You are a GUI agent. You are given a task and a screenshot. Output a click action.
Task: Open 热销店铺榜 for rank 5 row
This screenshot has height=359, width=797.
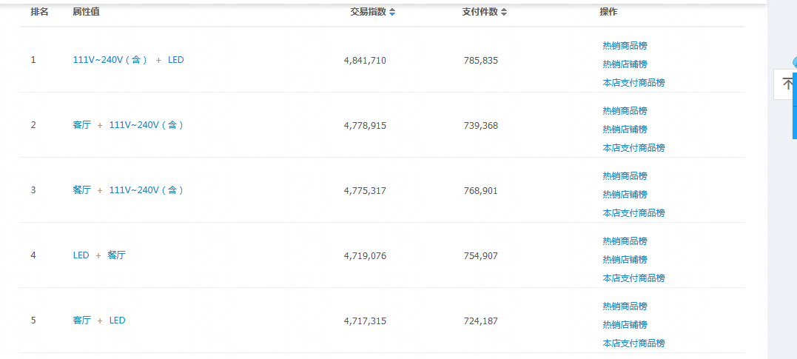(x=625, y=325)
